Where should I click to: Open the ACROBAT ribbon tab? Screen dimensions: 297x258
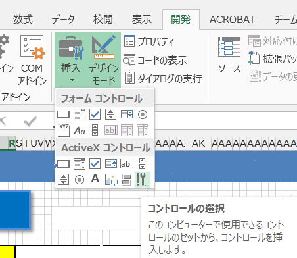point(232,20)
